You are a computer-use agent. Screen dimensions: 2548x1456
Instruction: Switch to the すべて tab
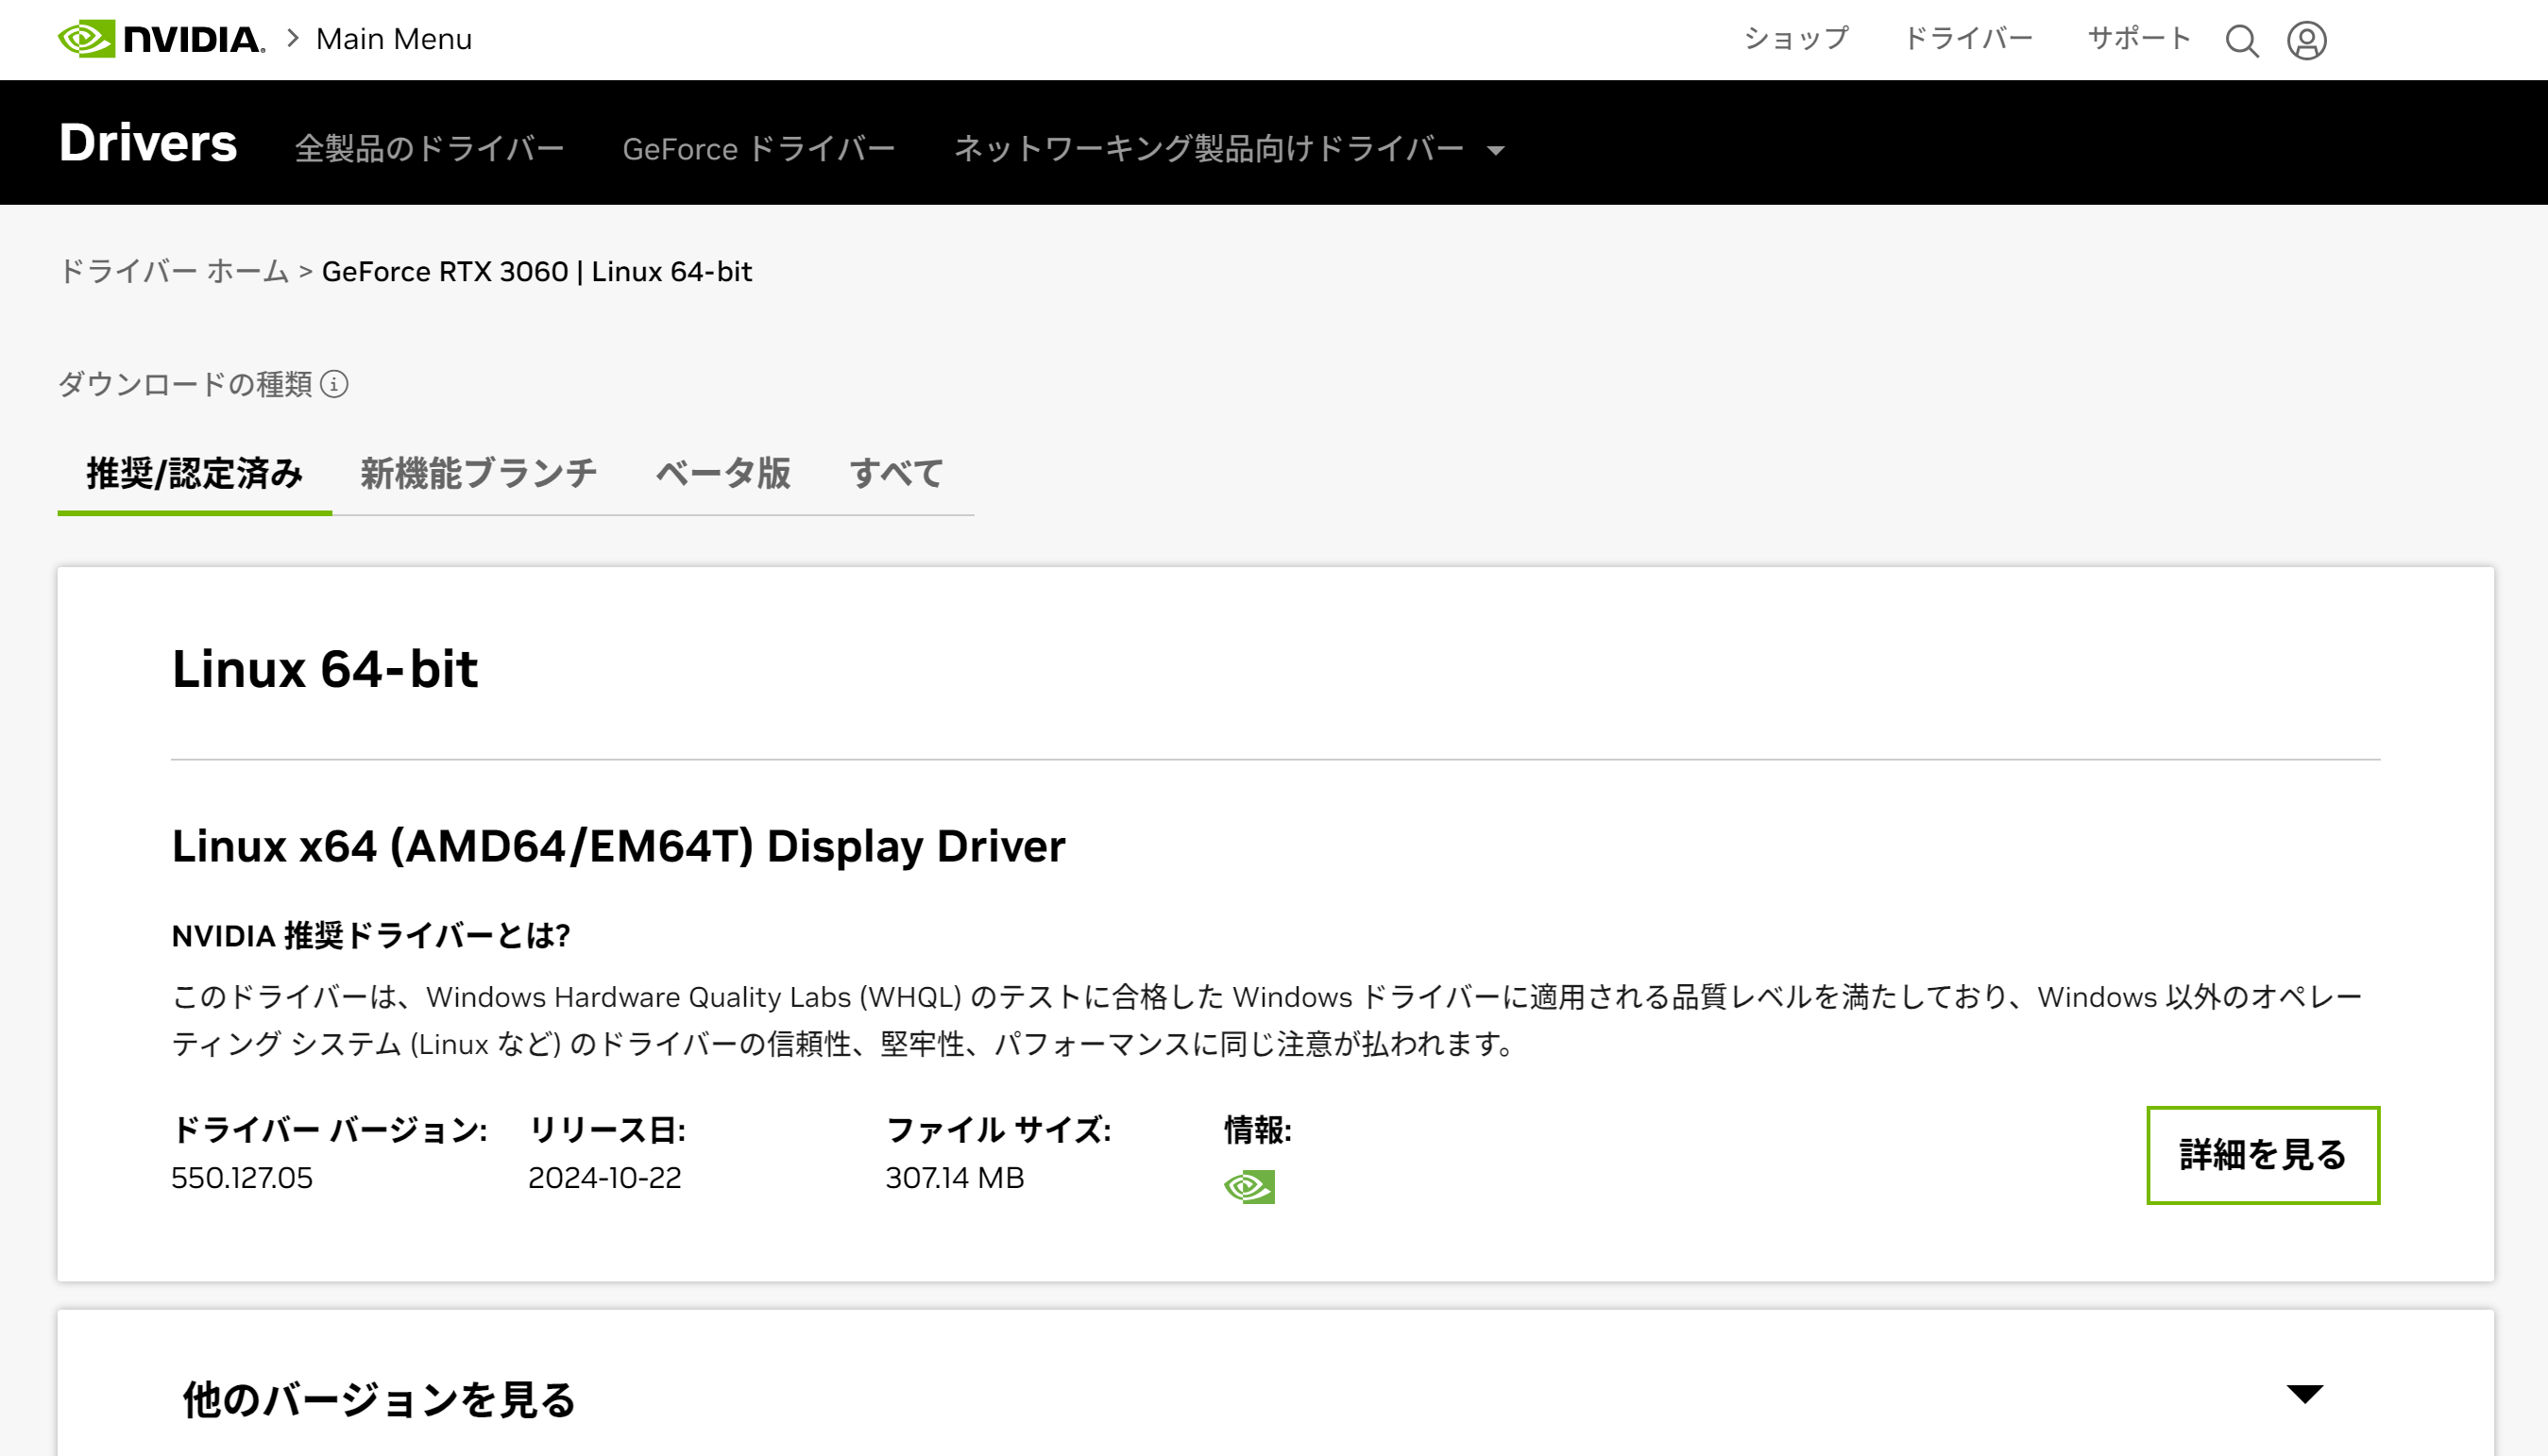(895, 474)
